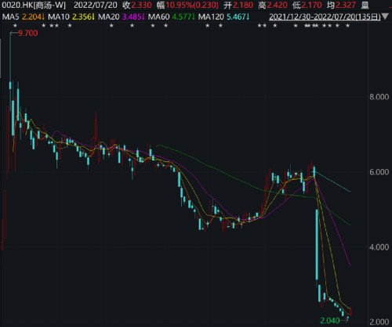Click the cyan MA120 line on chart
The height and width of the screenshot is (327, 392).
pyautogui.click(x=332, y=181)
